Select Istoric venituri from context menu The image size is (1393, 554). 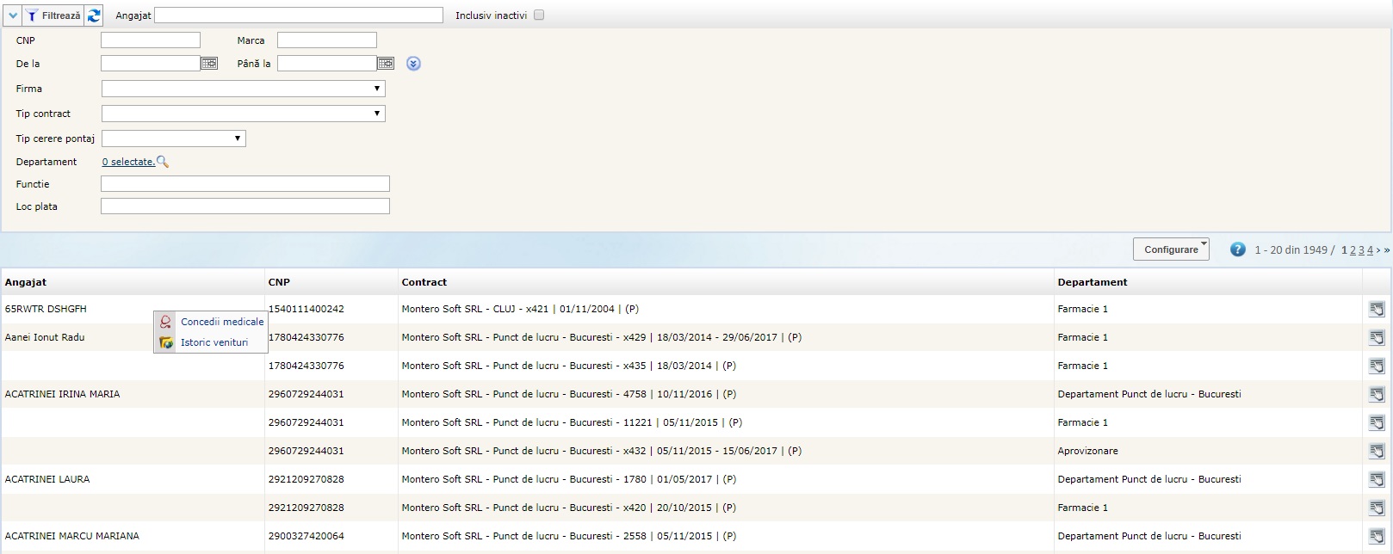coord(214,342)
